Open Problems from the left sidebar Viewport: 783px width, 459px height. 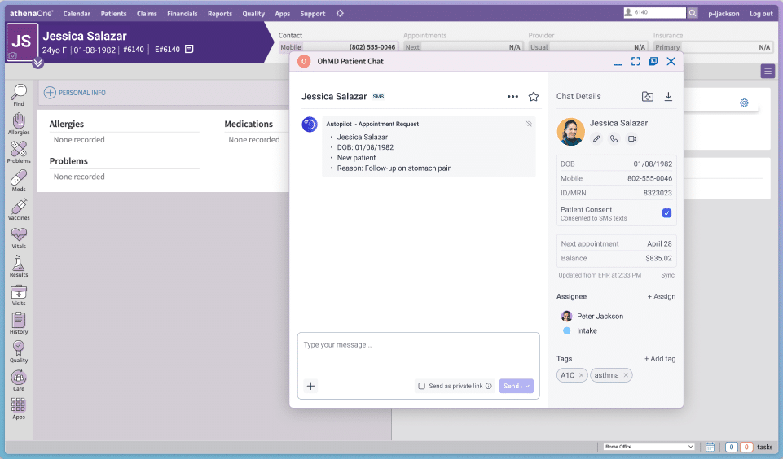coord(19,152)
